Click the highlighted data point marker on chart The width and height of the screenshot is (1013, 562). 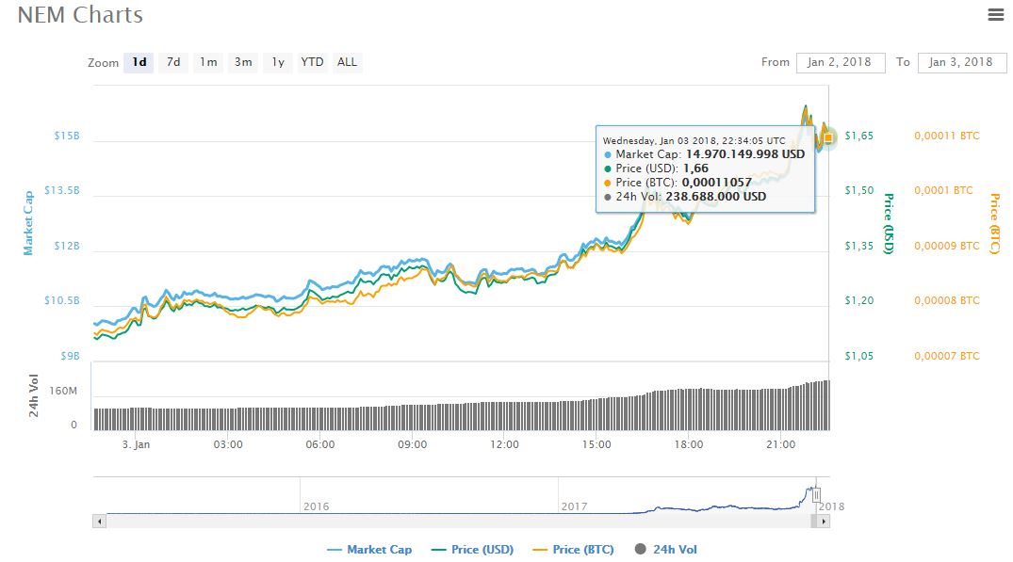click(827, 137)
